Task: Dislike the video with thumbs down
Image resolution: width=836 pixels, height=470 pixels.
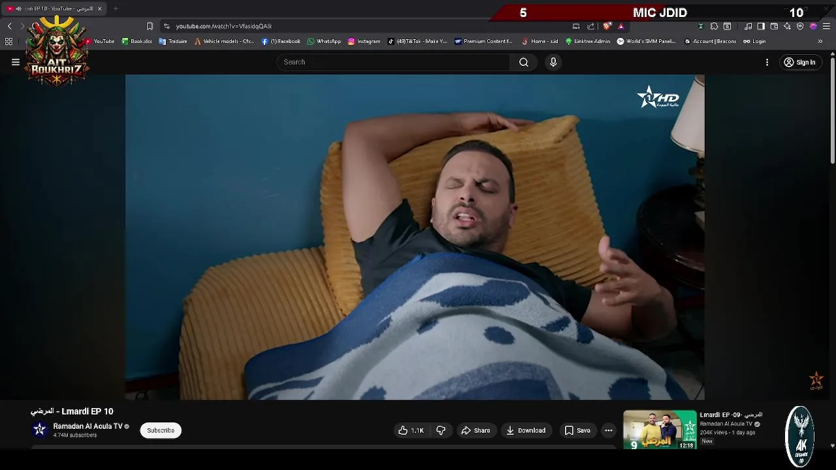Action: pos(441,430)
